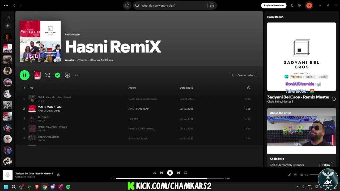340x191 pixels.
Task: Toggle lyrics microphone icon in the player bar
Action: [290, 175]
